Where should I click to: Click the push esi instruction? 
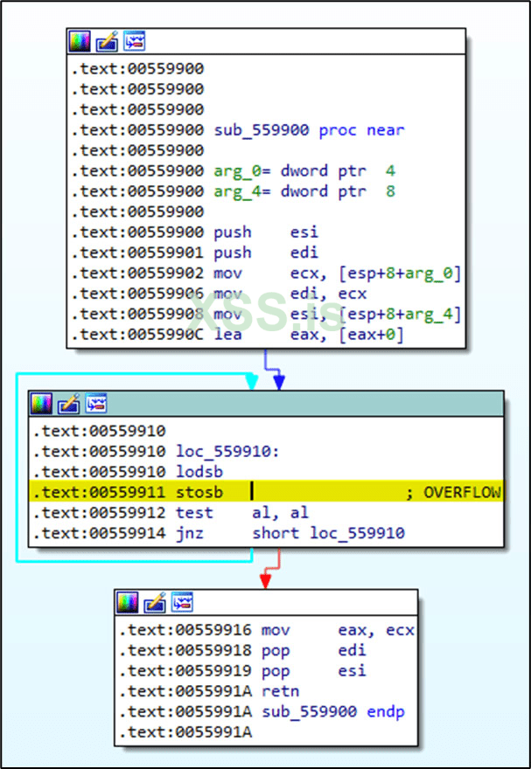click(266, 232)
